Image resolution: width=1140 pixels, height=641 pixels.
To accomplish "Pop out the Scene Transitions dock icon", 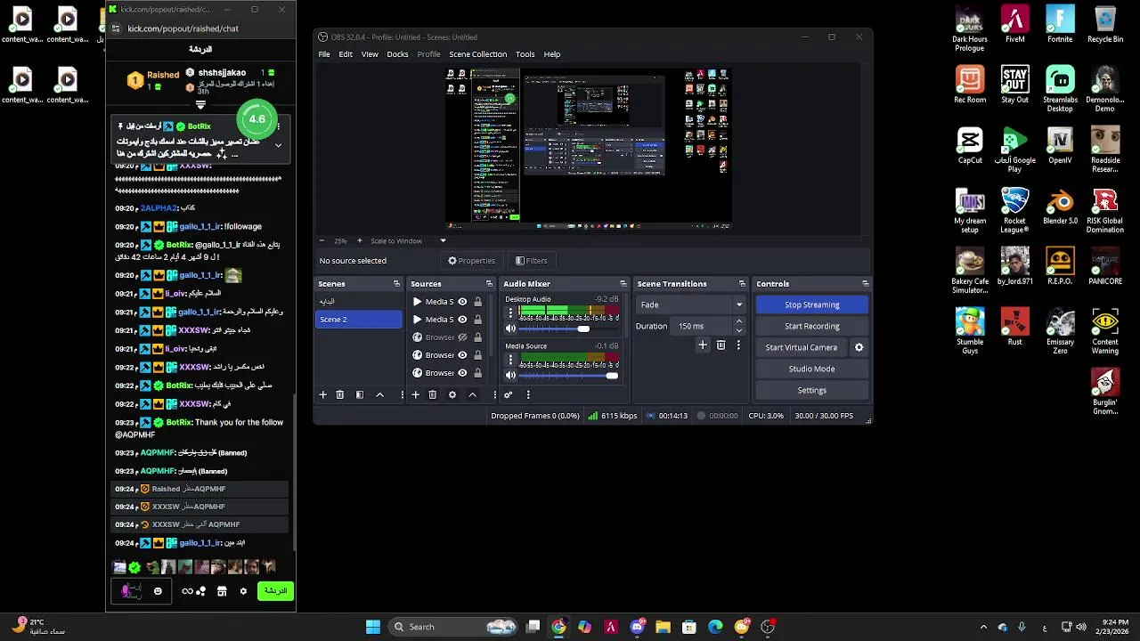I will pyautogui.click(x=742, y=284).
